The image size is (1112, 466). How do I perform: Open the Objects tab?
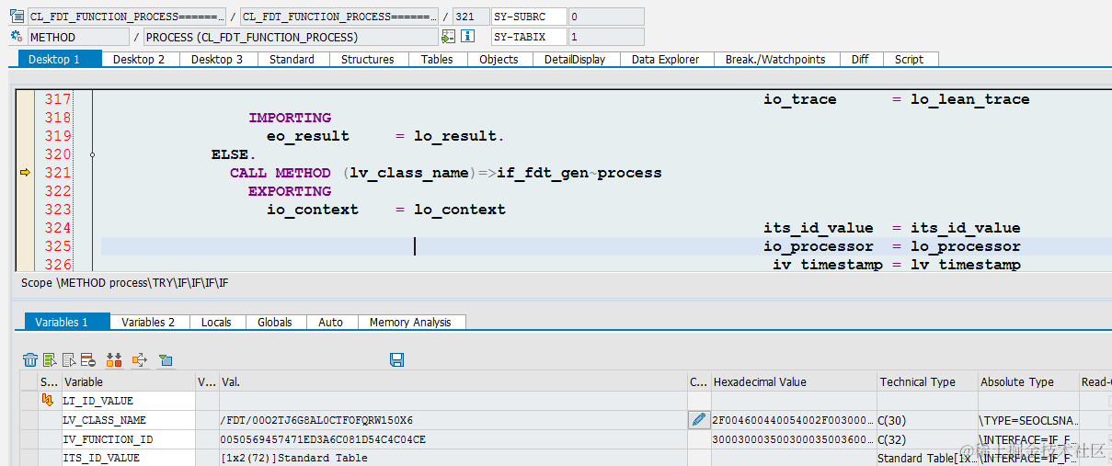pos(499,59)
